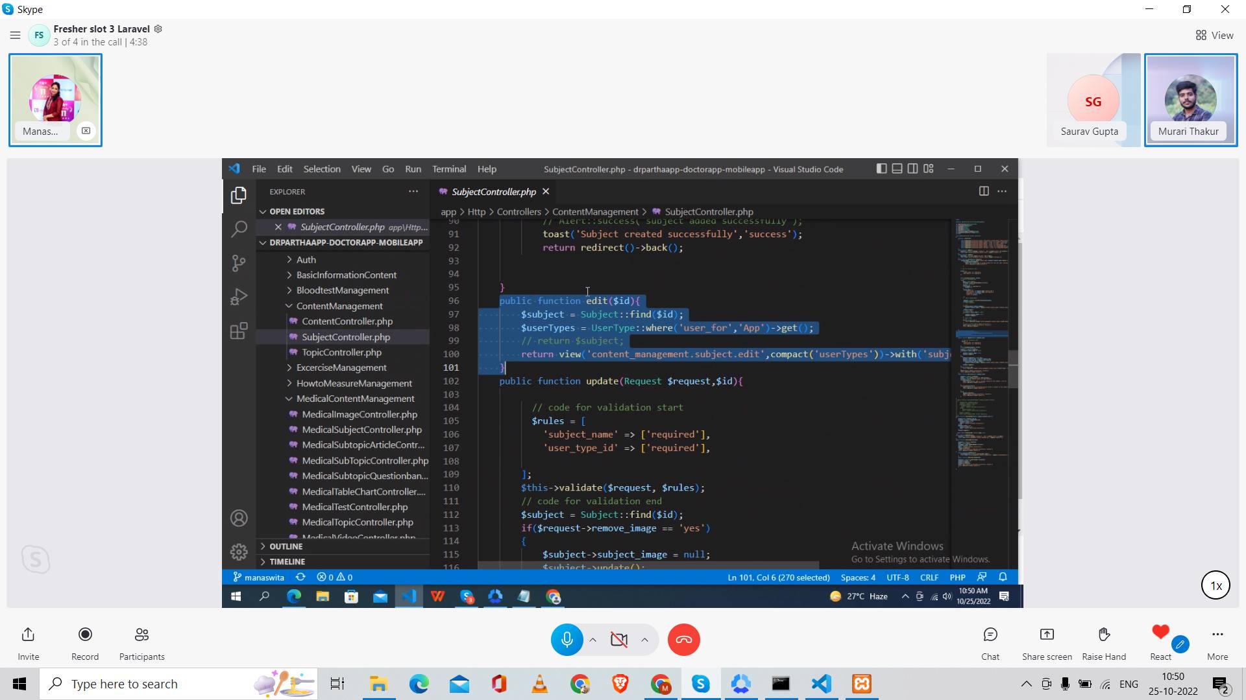The height and width of the screenshot is (700, 1246).
Task: Toggle primary sidebar layout icon
Action: (x=881, y=169)
